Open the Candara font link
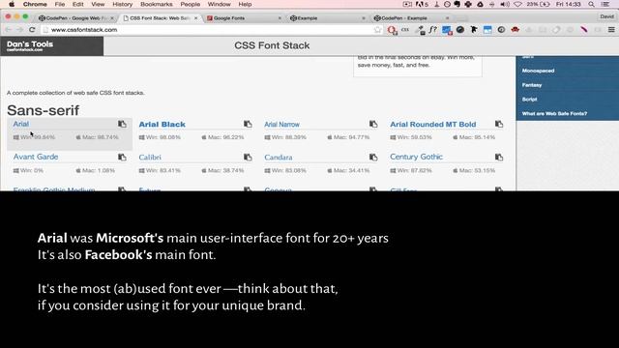 pos(279,157)
